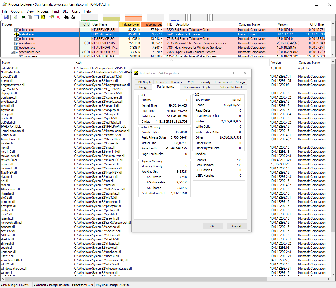This screenshot has height=288, width=336.
Task: Open System Information toolbar icon
Action: [24, 18]
